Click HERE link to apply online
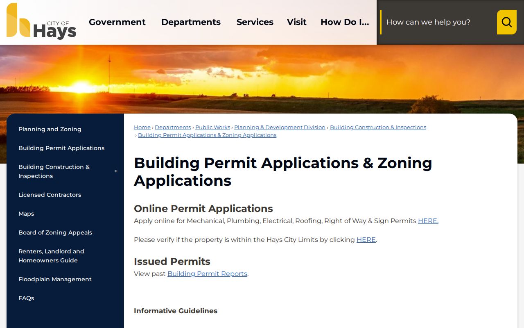The height and width of the screenshot is (328, 524). coord(428,221)
